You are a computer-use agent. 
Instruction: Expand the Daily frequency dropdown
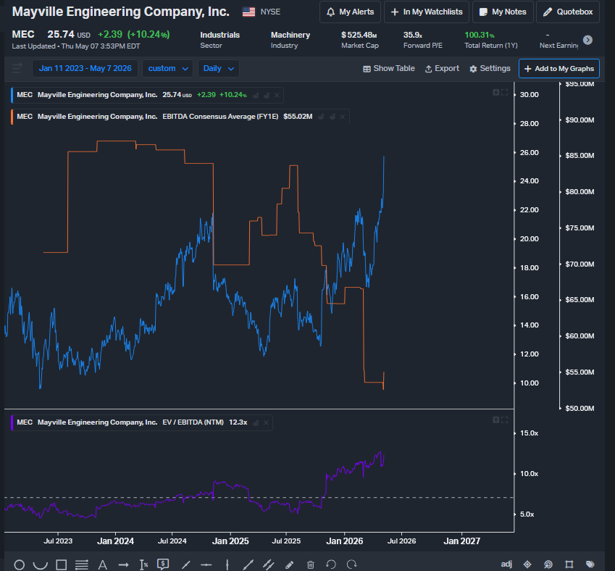(219, 68)
